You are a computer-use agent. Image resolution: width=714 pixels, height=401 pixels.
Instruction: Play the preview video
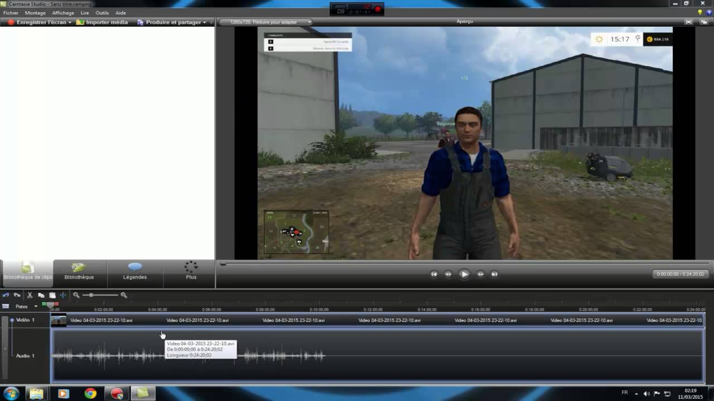pos(464,274)
